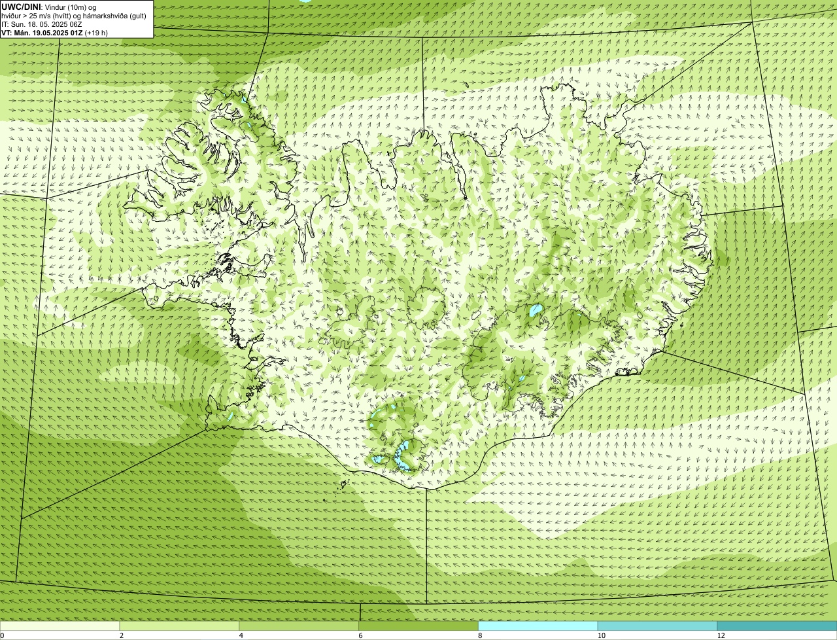Viewport: 837px width, 640px height.
Task: Click the legend tick label "6"
Action: pyautogui.click(x=360, y=635)
